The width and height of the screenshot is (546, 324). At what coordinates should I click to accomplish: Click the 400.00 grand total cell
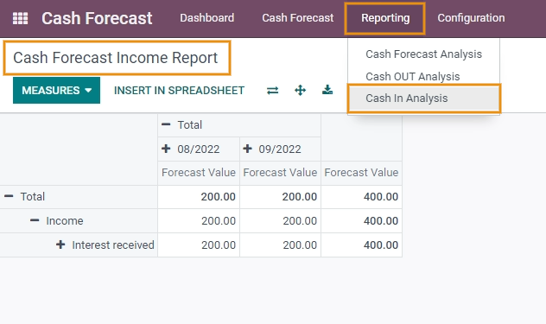tap(361, 196)
